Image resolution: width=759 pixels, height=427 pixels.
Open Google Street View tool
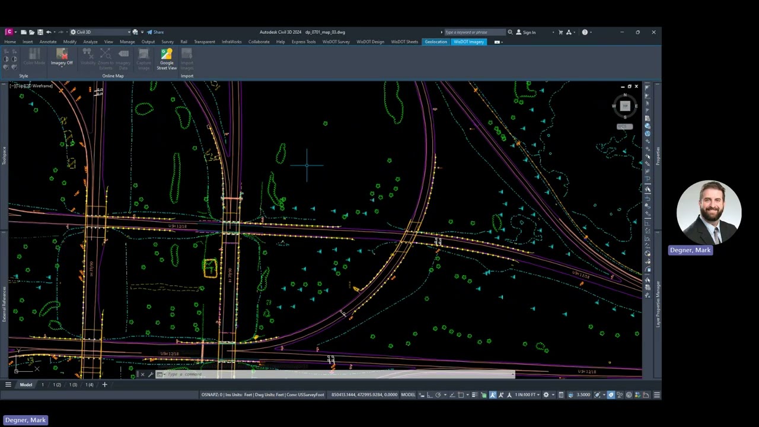tap(167, 59)
